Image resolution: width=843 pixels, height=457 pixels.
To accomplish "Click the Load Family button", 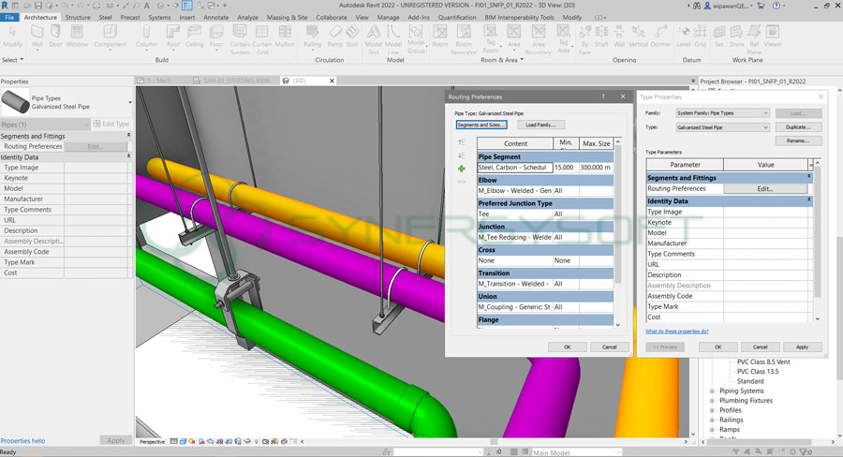I will click(x=540, y=125).
